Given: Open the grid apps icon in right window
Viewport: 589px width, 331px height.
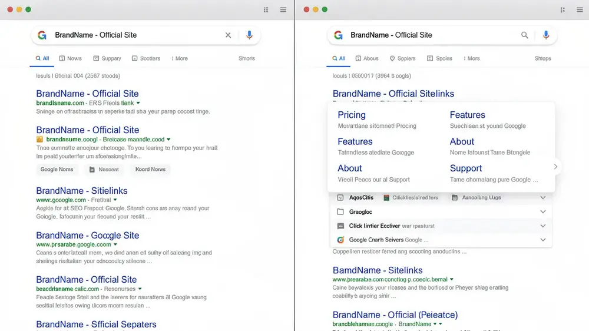Looking at the screenshot, I should (562, 10).
